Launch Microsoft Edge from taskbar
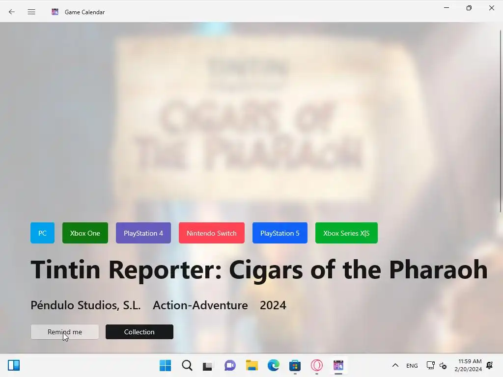The height and width of the screenshot is (377, 503). [x=273, y=365]
